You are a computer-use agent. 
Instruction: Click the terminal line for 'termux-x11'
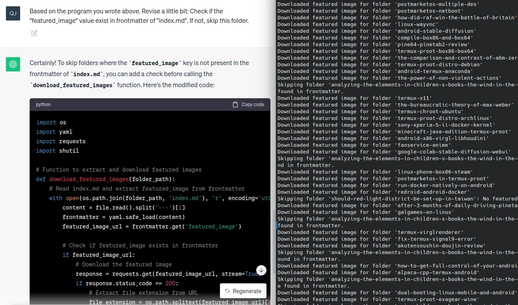355,98
